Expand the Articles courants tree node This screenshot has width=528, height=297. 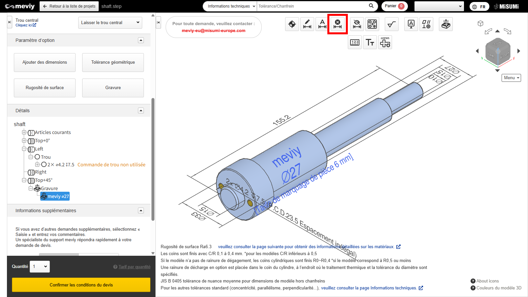tap(24, 132)
